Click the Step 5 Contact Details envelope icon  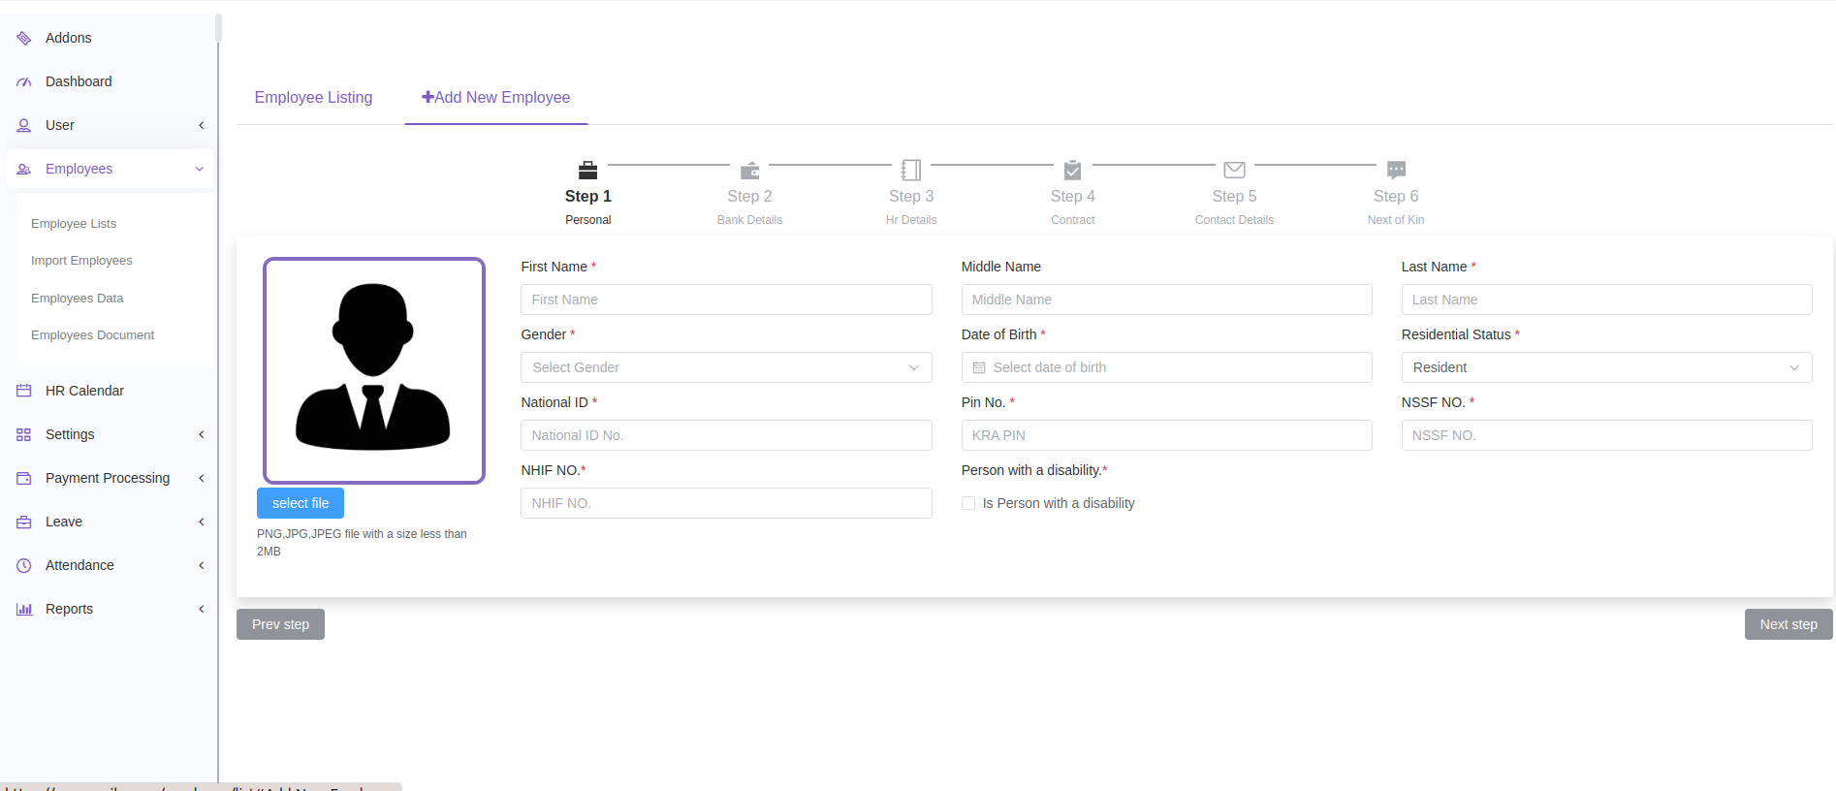(x=1234, y=171)
